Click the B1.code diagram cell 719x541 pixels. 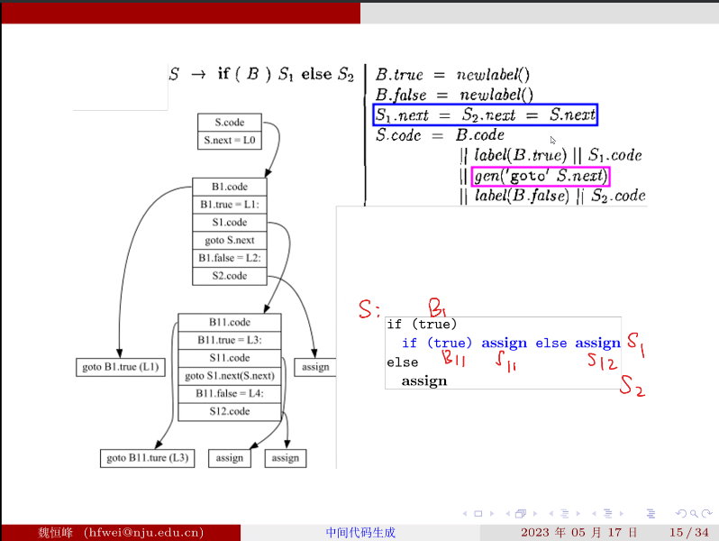230,187
